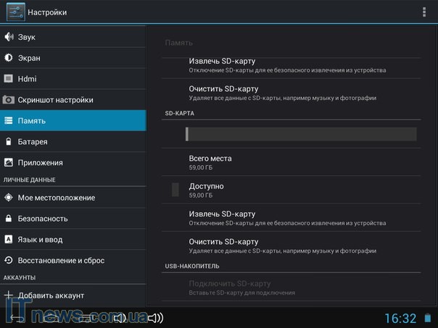Click the Безопасность lock icon
Viewport: 438px width, 328px height.
click(x=9, y=219)
